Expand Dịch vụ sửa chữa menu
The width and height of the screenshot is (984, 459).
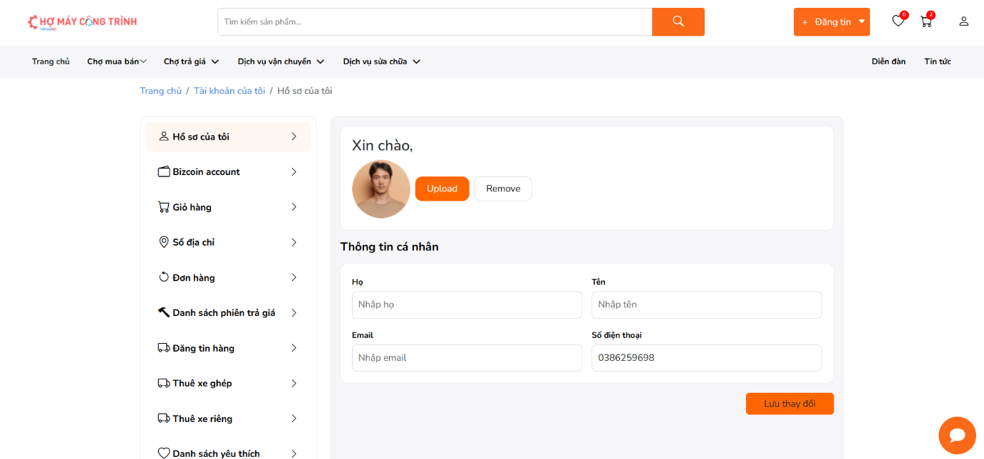click(x=381, y=62)
